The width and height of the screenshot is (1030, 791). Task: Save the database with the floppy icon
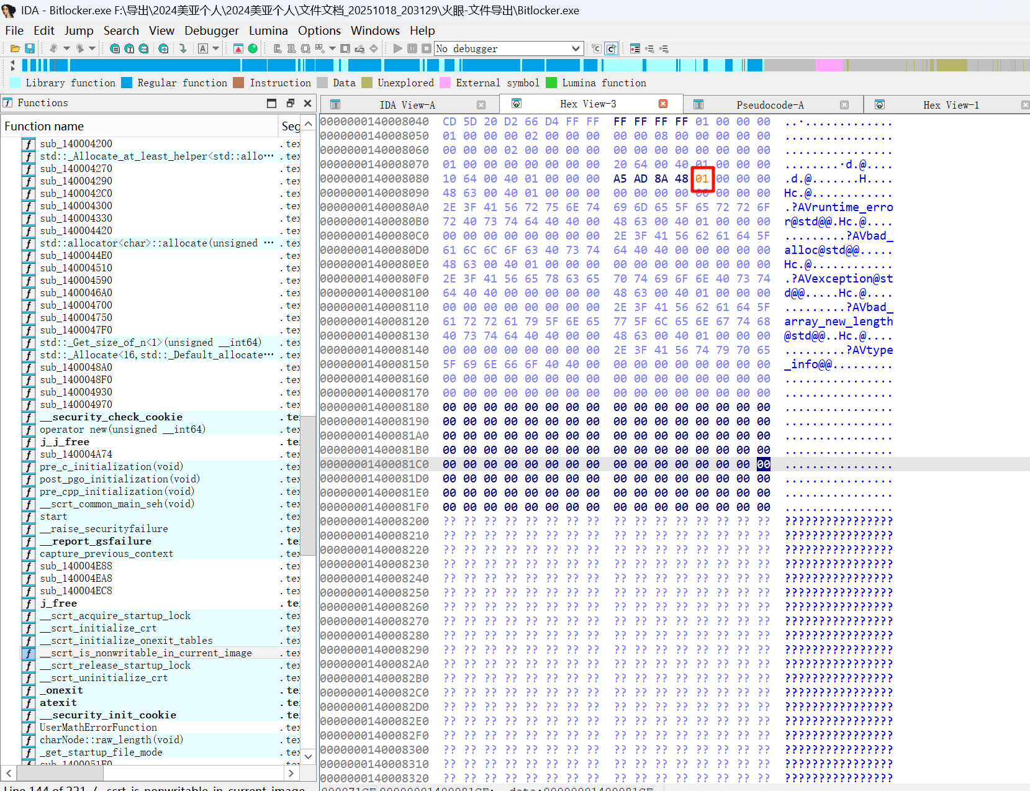point(29,48)
